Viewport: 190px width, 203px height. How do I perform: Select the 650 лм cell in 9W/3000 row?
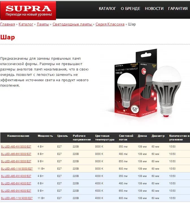[123, 161]
